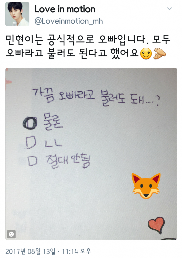Screen dimensions: 182x258
Task: Click the 11:14 오후 time label
Action: pyautogui.click(x=76, y=251)
